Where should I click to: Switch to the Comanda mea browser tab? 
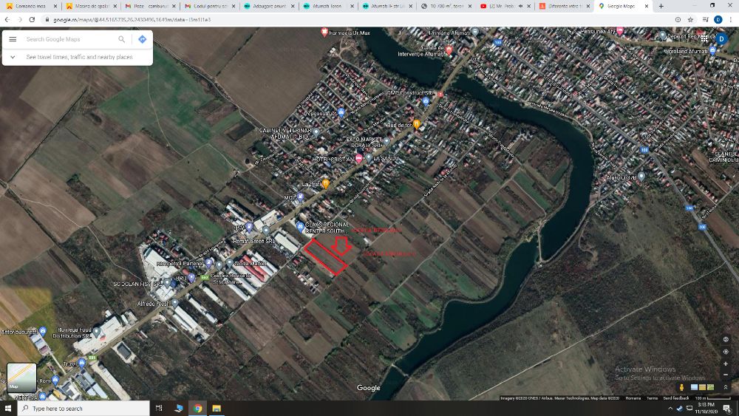click(30, 6)
